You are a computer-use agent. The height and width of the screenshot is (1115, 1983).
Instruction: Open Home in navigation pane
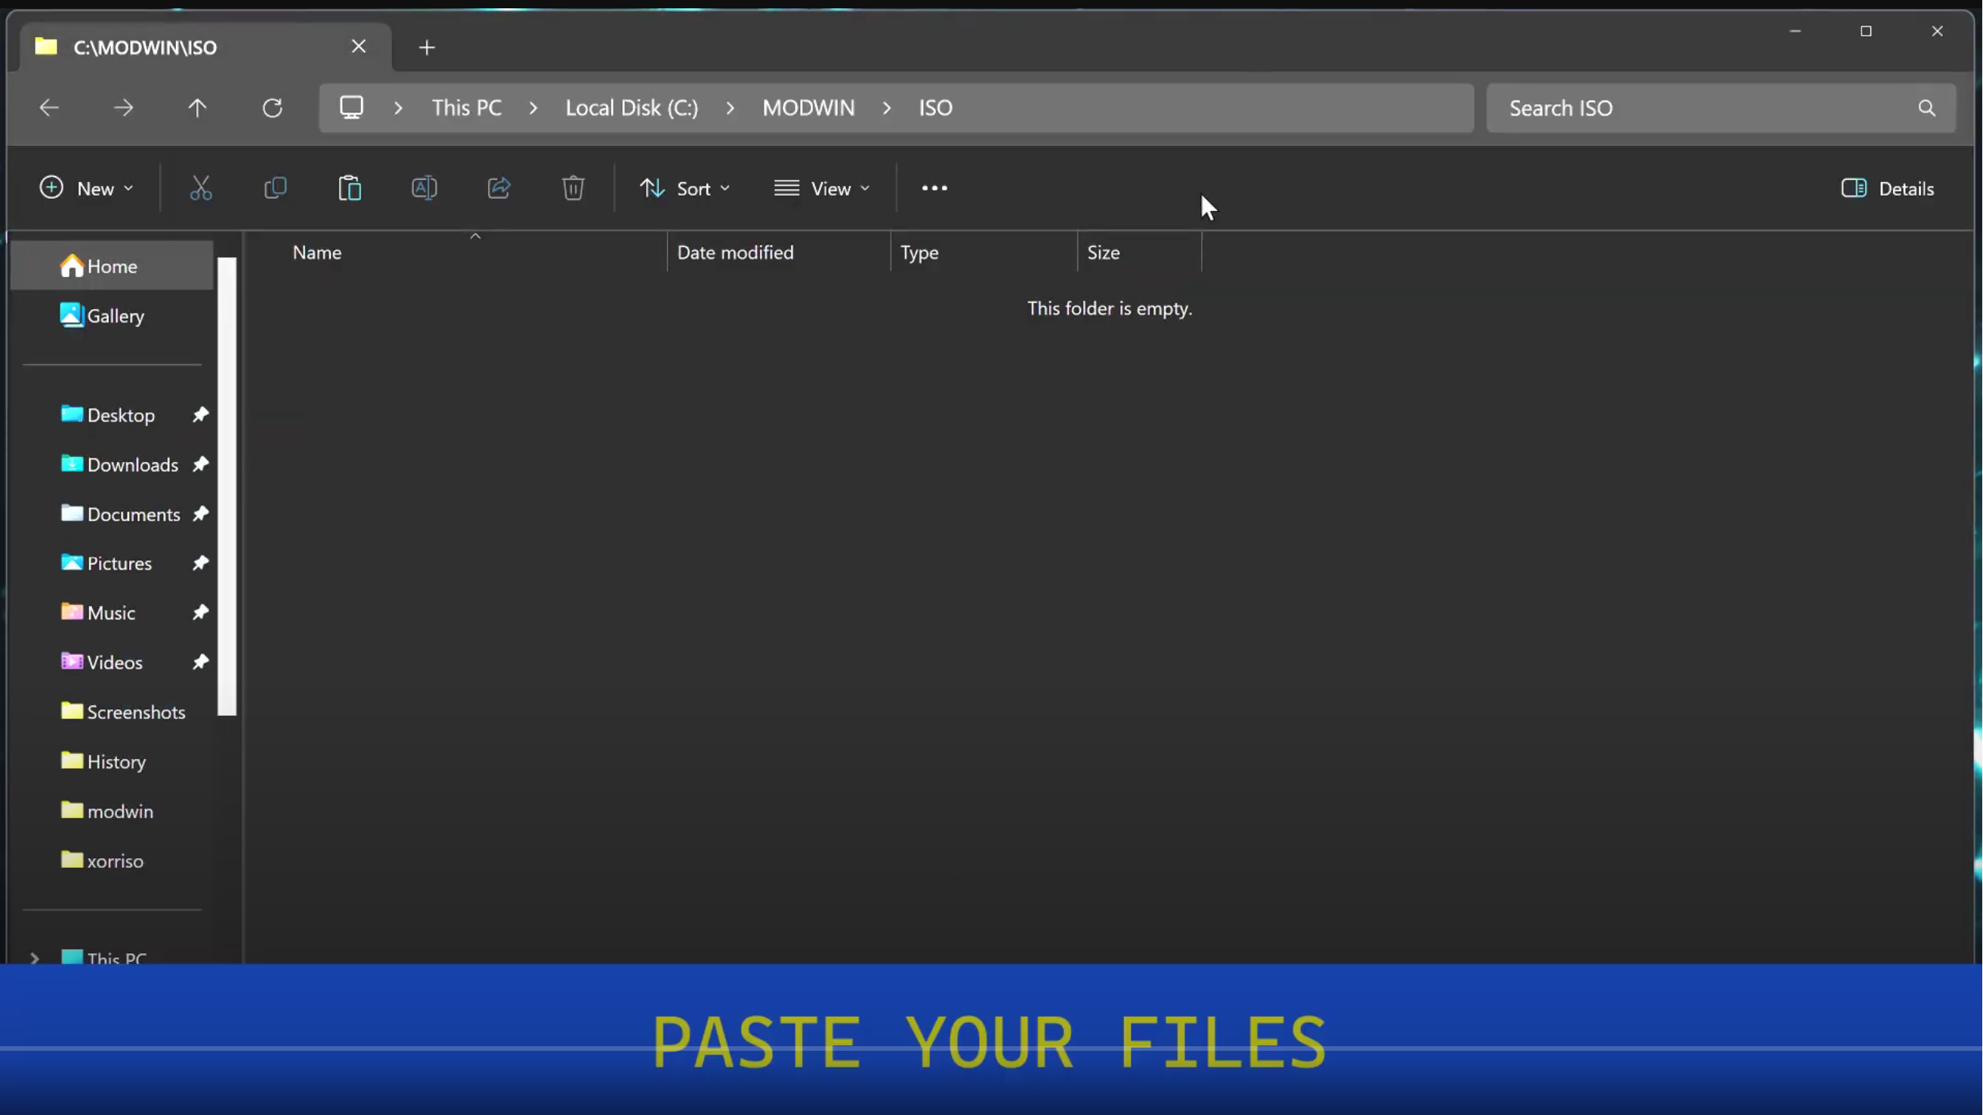(x=113, y=266)
